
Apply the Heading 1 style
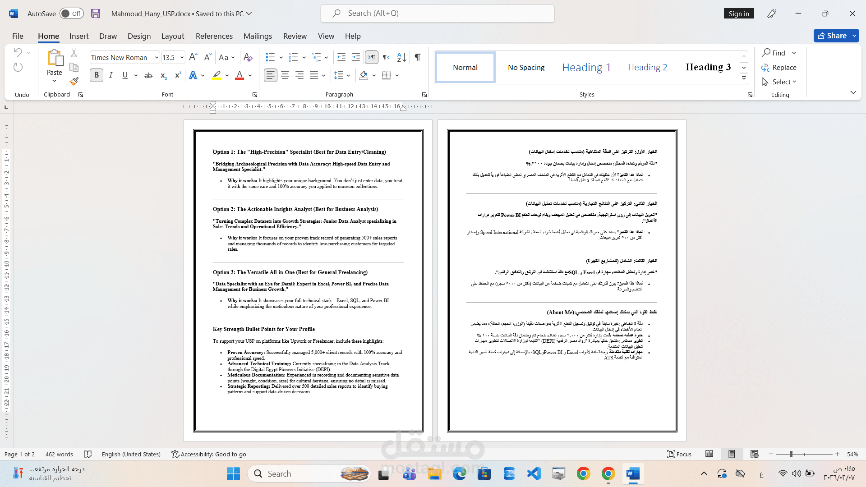point(586,67)
